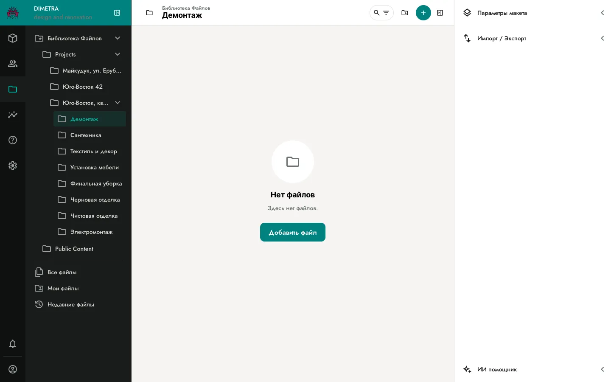
Task: Show Недавние файлы list
Action: tap(78, 304)
